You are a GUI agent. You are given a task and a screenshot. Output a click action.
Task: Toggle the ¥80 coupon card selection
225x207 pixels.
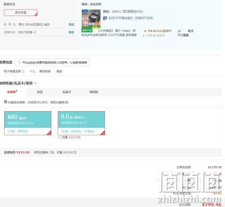pos(27,123)
